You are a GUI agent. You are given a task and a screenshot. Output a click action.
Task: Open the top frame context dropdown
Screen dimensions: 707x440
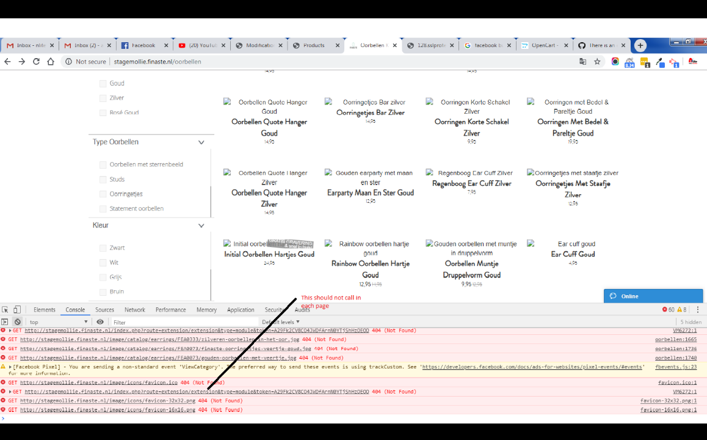tap(58, 322)
